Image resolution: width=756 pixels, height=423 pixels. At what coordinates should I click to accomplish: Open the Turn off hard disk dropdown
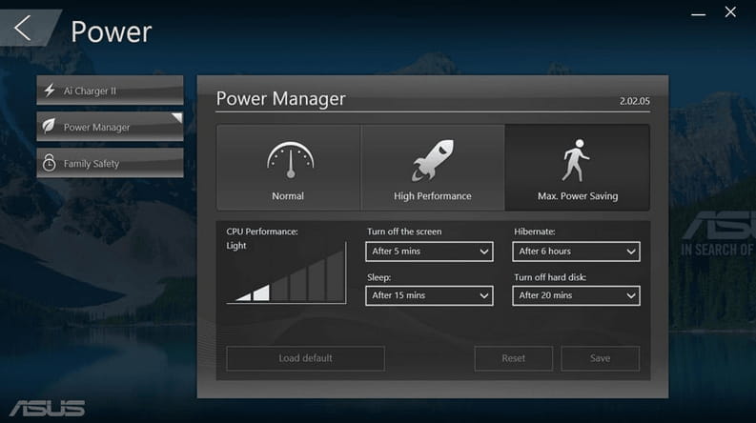pyautogui.click(x=576, y=295)
